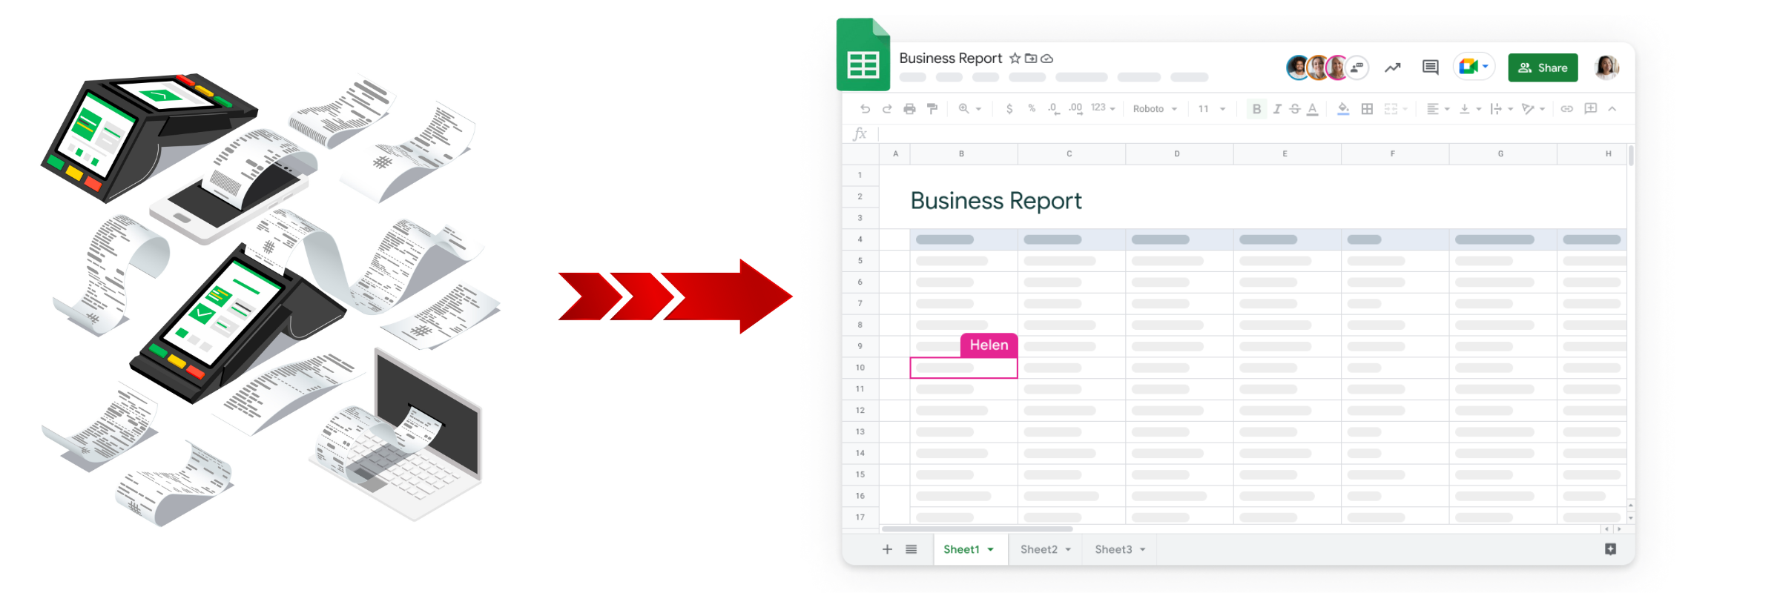
Task: Open the activity trend dashboard icon
Action: click(1393, 67)
